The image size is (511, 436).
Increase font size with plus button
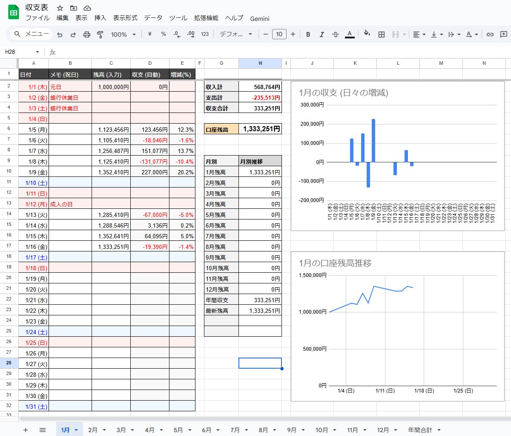coord(293,34)
